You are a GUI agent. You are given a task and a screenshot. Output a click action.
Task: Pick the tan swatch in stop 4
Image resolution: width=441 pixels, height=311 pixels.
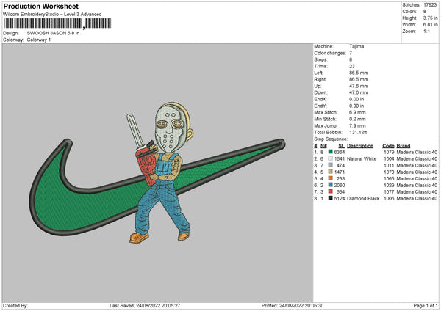click(x=330, y=172)
